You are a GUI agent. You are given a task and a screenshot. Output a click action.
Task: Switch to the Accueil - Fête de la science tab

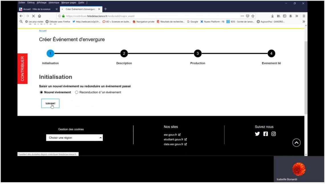pyautogui.click(x=36, y=9)
